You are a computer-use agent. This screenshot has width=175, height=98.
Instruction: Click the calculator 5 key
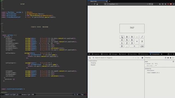[127, 40]
